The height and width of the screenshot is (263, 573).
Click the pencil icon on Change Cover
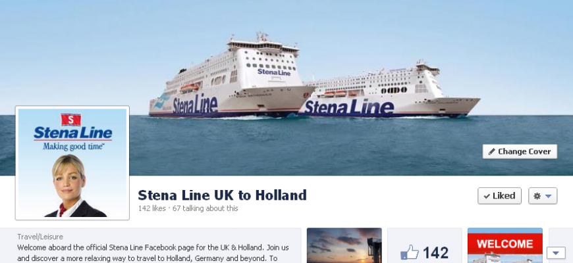point(491,151)
